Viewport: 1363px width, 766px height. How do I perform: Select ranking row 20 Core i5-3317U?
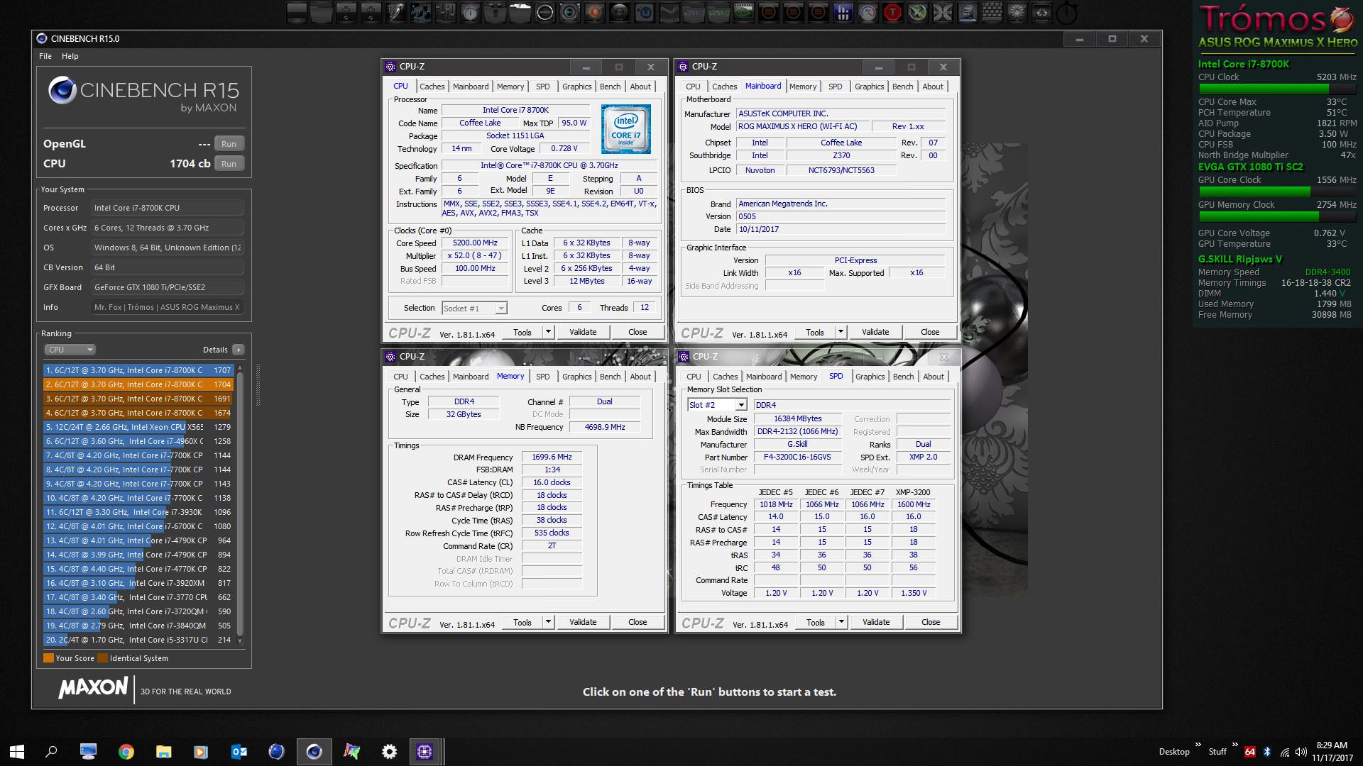coord(138,640)
